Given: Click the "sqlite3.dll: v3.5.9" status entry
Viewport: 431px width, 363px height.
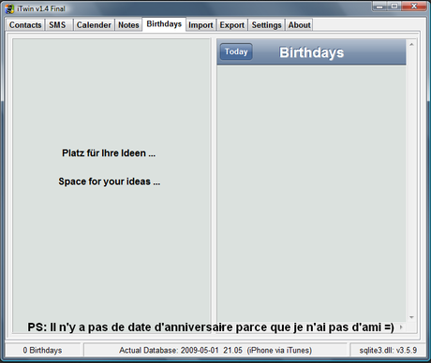Looking at the screenshot, I should click(x=388, y=350).
